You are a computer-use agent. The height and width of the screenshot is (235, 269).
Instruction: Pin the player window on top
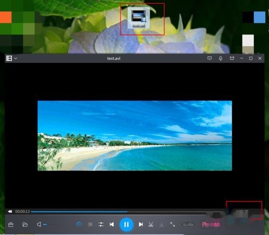(x=221, y=59)
